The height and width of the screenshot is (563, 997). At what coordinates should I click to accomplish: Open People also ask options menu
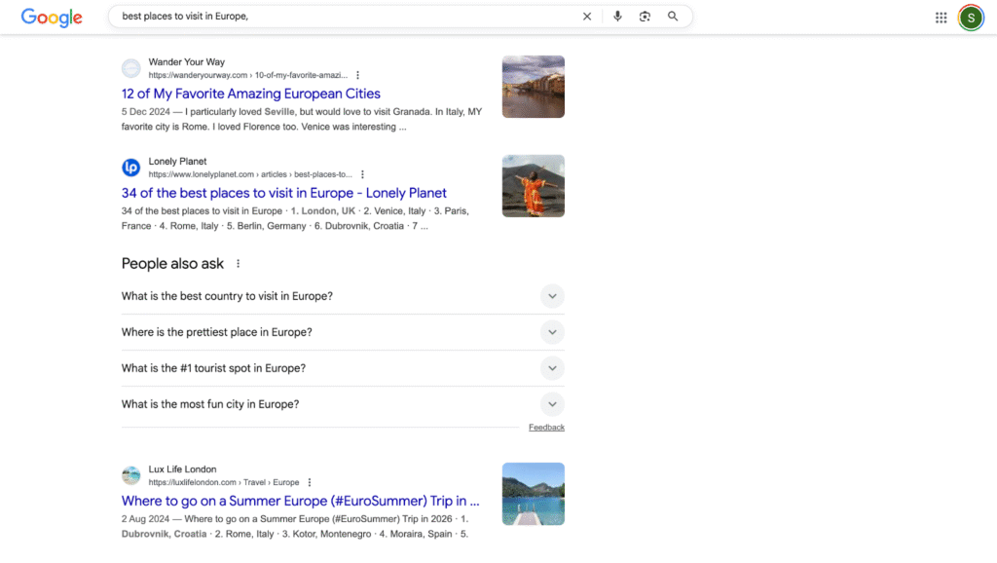click(x=239, y=264)
